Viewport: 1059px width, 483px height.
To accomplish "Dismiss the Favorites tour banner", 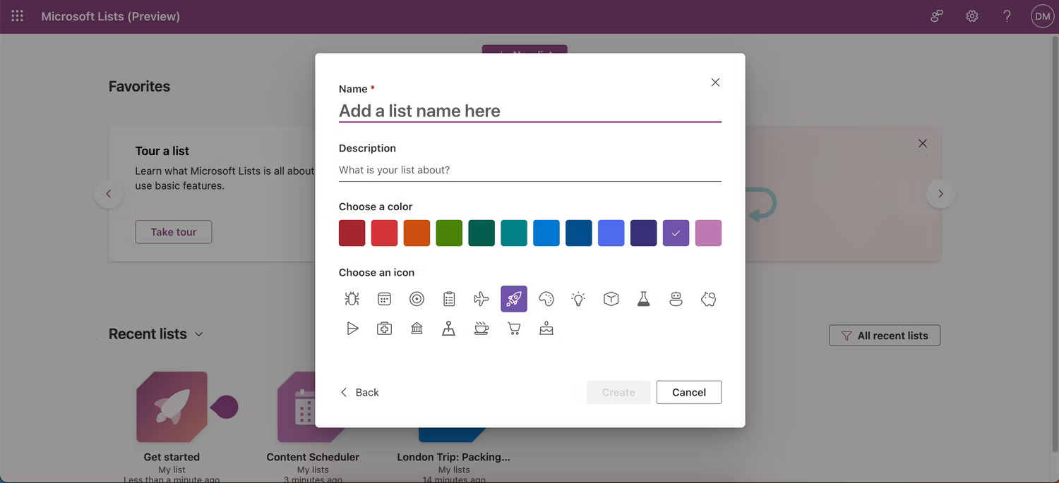I will (x=923, y=143).
